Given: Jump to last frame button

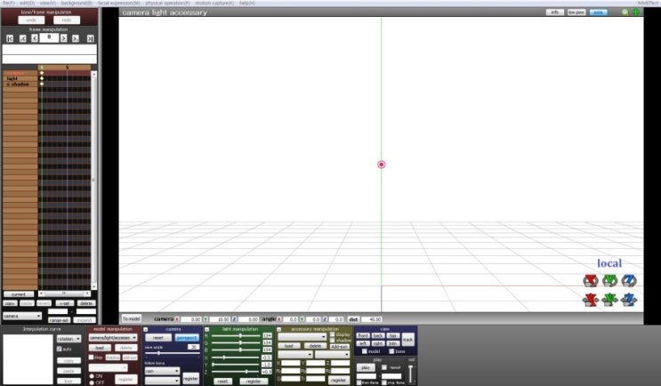Looking at the screenshot, I should click(88, 39).
